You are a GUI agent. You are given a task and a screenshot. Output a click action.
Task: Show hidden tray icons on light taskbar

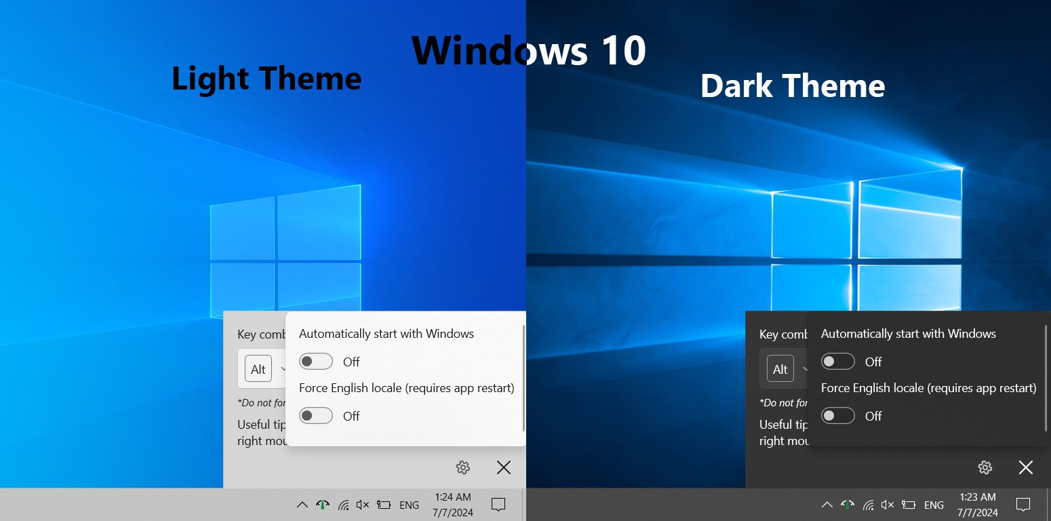(x=302, y=505)
